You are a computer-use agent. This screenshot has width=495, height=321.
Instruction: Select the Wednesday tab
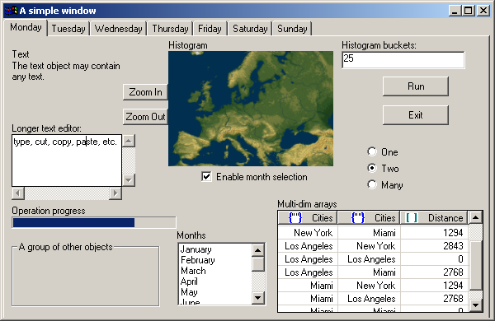[118, 29]
